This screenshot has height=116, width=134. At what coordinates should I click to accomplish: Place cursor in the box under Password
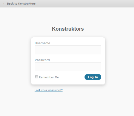[68, 67]
